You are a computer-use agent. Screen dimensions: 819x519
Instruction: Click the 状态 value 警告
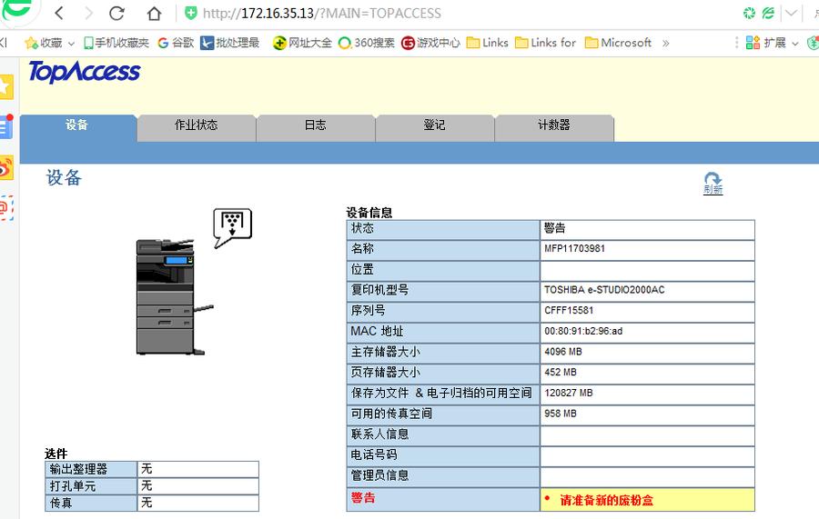(555, 228)
